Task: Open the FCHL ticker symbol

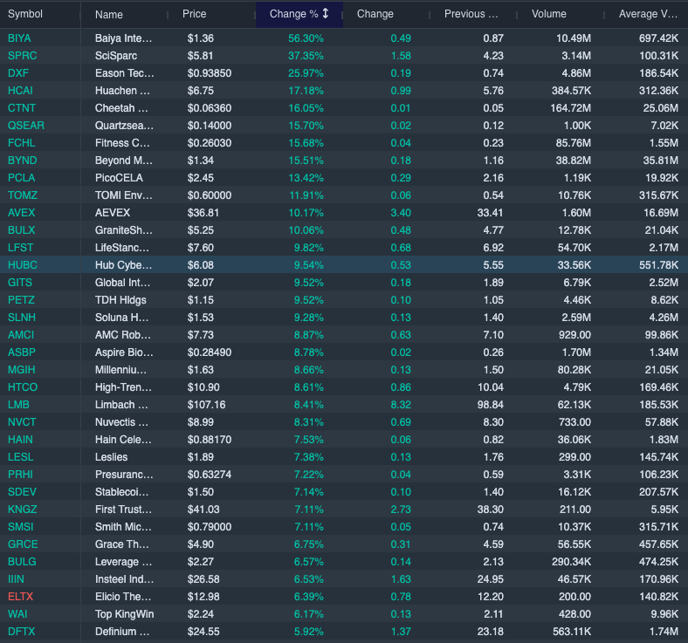Action: pos(22,143)
